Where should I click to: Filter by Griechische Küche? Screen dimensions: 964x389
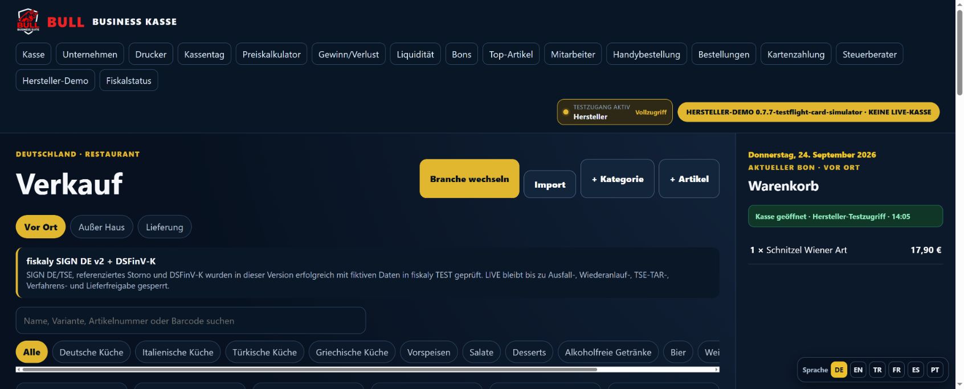[352, 352]
